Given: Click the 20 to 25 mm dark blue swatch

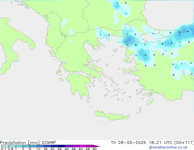Looking at the screenshot, I should tap(55, 146).
